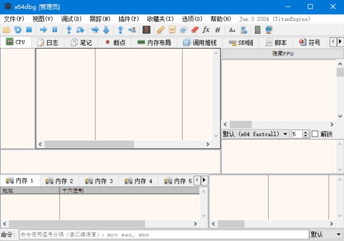This screenshot has height=241, width=344.
Task: Click the Run arrow icon
Action: tap(43, 30)
